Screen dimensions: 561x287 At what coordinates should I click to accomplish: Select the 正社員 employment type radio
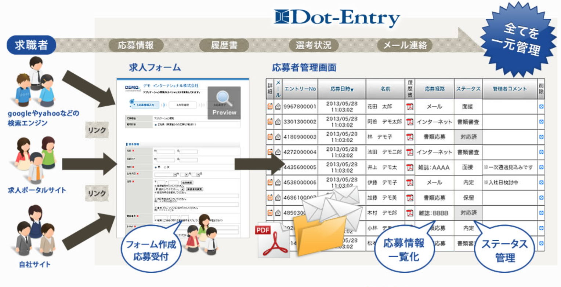pyautogui.click(x=156, y=125)
